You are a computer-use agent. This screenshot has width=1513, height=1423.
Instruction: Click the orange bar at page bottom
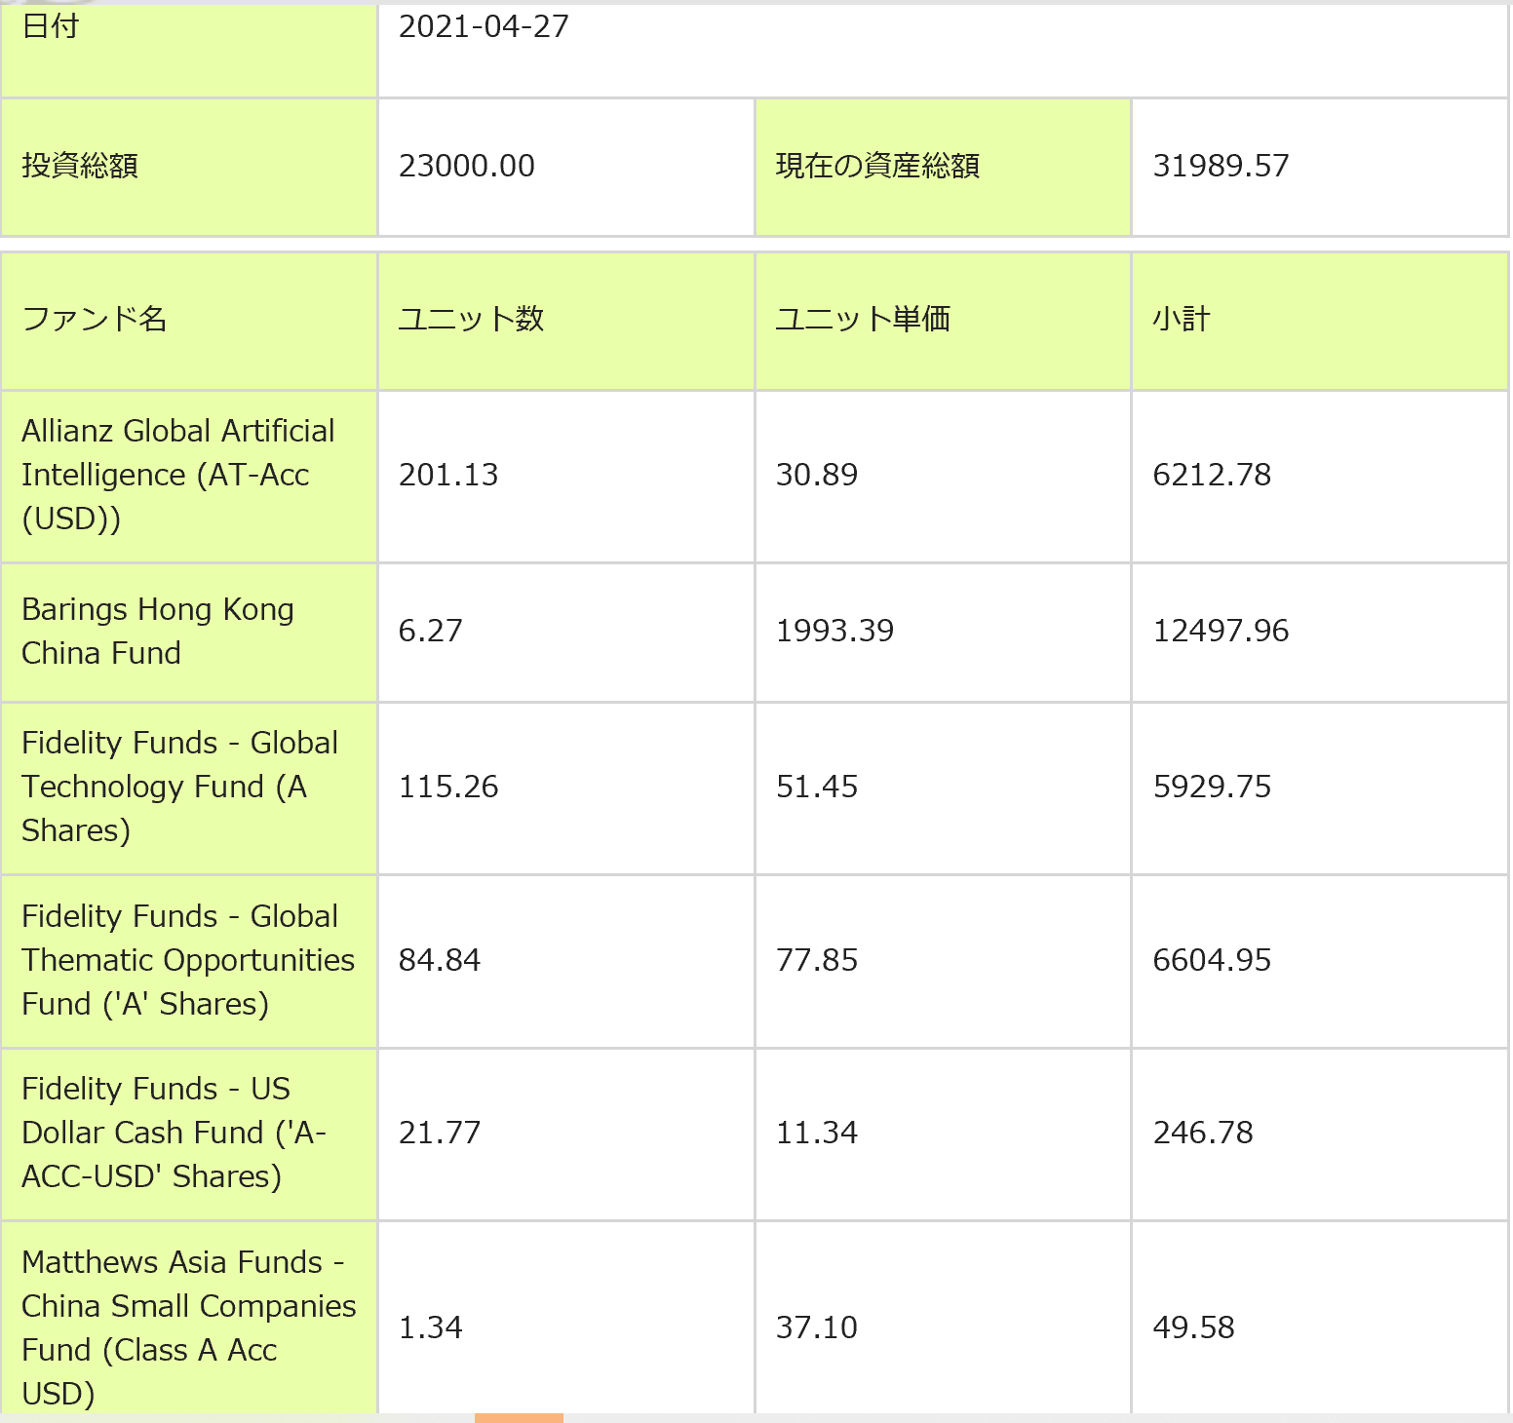coord(519,1418)
